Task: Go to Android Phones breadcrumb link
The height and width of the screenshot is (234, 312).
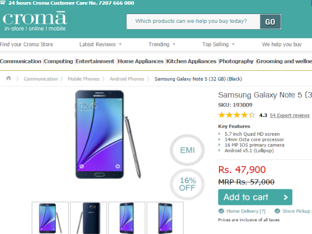Action: click(x=126, y=79)
